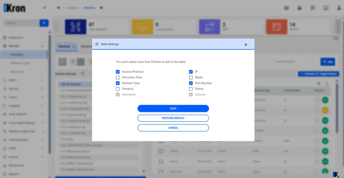Uncheck the IP column checkbox
Image resolution: width=344 pixels, height=178 pixels.
click(x=191, y=72)
